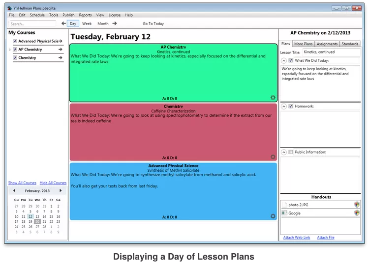Image resolution: width=369 pixels, height=265 pixels.
Task: Open the Reports menu
Action: click(85, 15)
